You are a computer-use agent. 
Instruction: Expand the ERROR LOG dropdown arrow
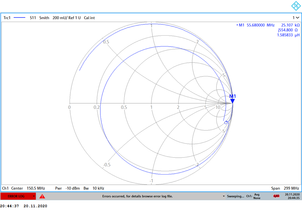34,196
